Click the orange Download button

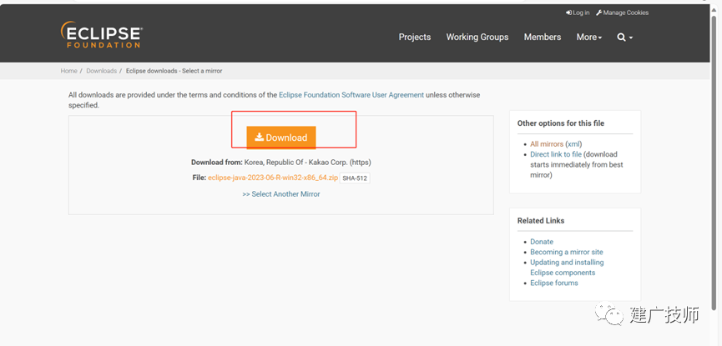[x=281, y=138]
